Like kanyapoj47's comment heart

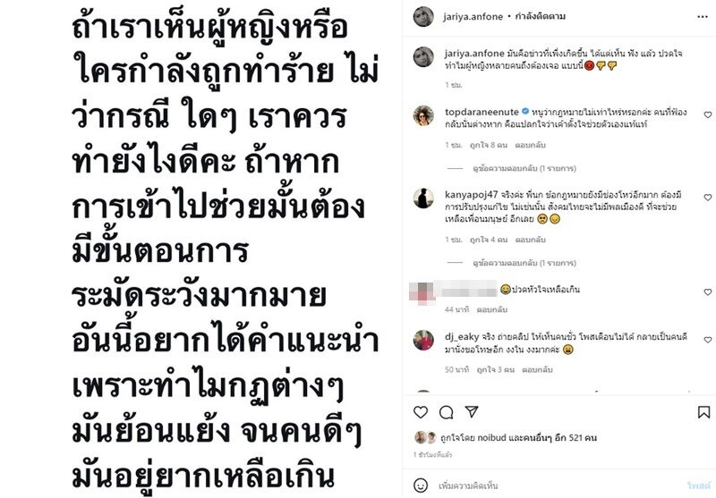tap(708, 198)
